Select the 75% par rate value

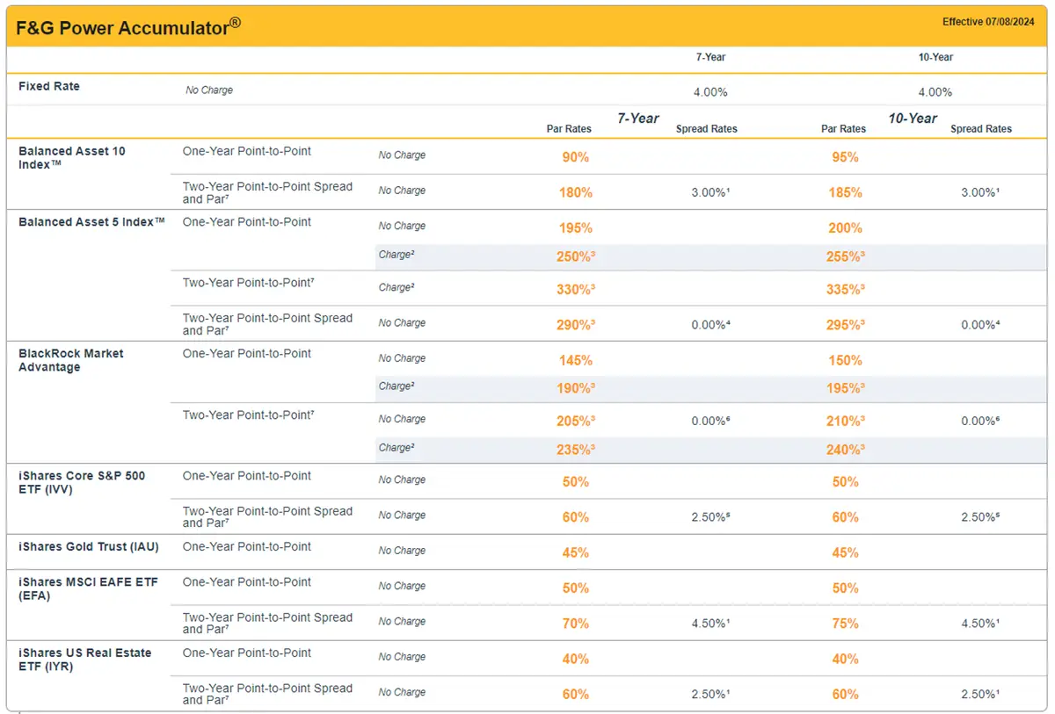(x=846, y=624)
